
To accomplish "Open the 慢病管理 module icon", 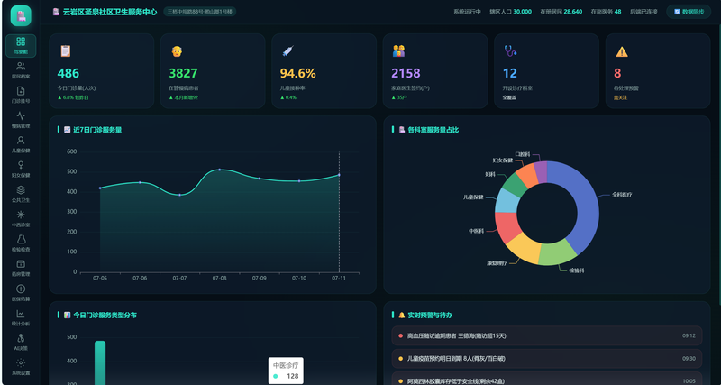I will [21, 120].
